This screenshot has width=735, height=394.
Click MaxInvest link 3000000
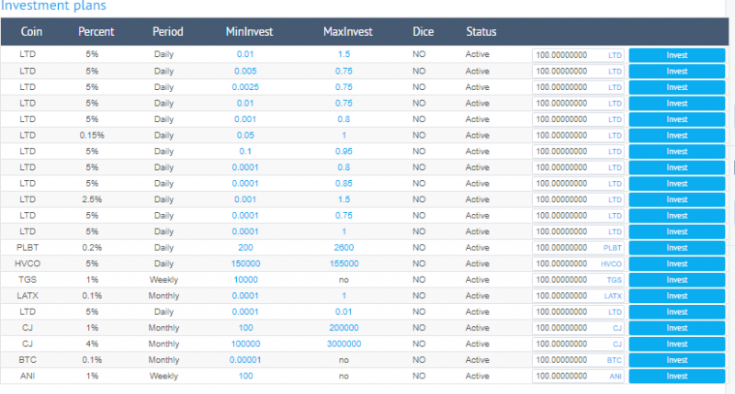pos(344,343)
